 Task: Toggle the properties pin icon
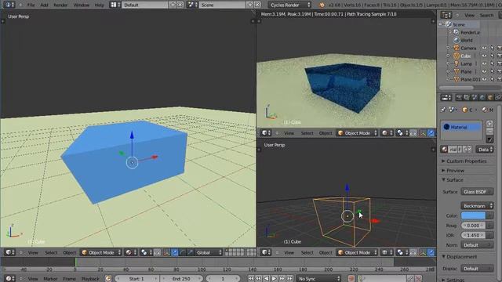tap(443, 110)
